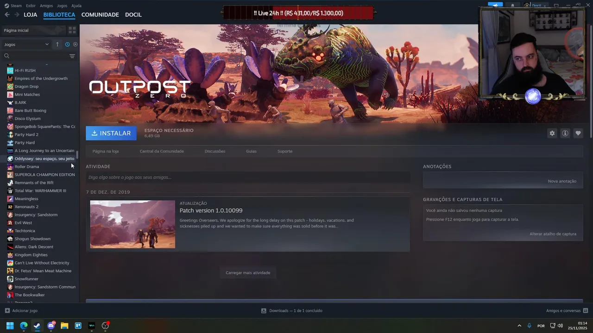The width and height of the screenshot is (593, 333).
Task: Click Nova anotação button
Action: pyautogui.click(x=562, y=181)
